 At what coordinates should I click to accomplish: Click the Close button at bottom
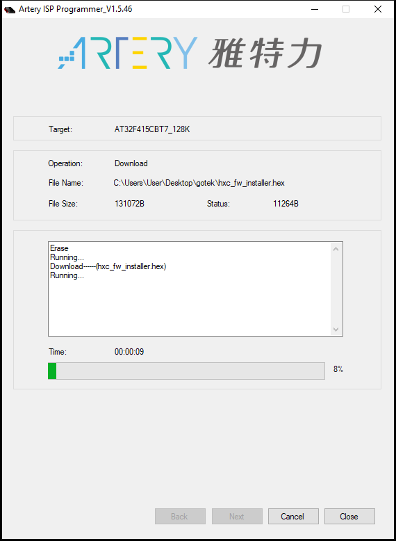click(x=349, y=516)
